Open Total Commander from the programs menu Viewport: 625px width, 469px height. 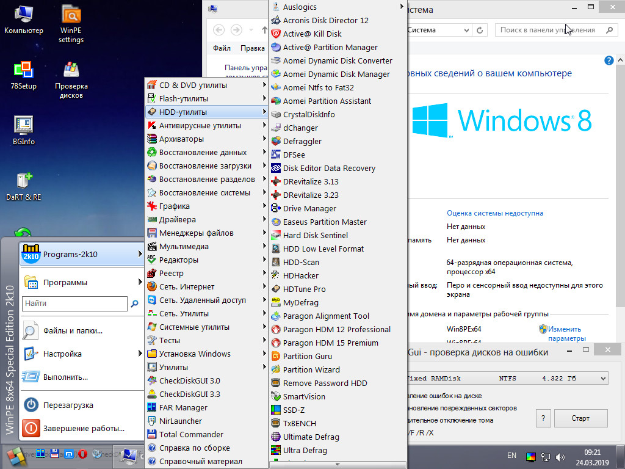pos(191,434)
